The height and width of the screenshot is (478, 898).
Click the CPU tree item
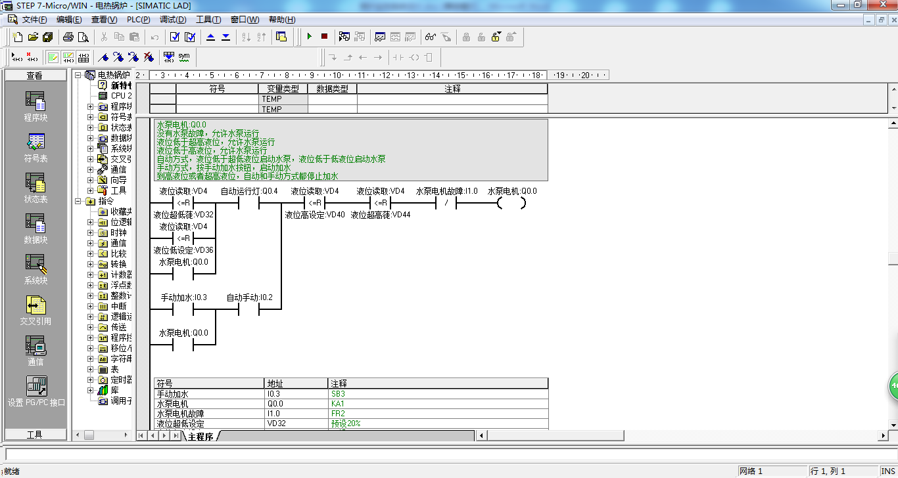click(116, 96)
